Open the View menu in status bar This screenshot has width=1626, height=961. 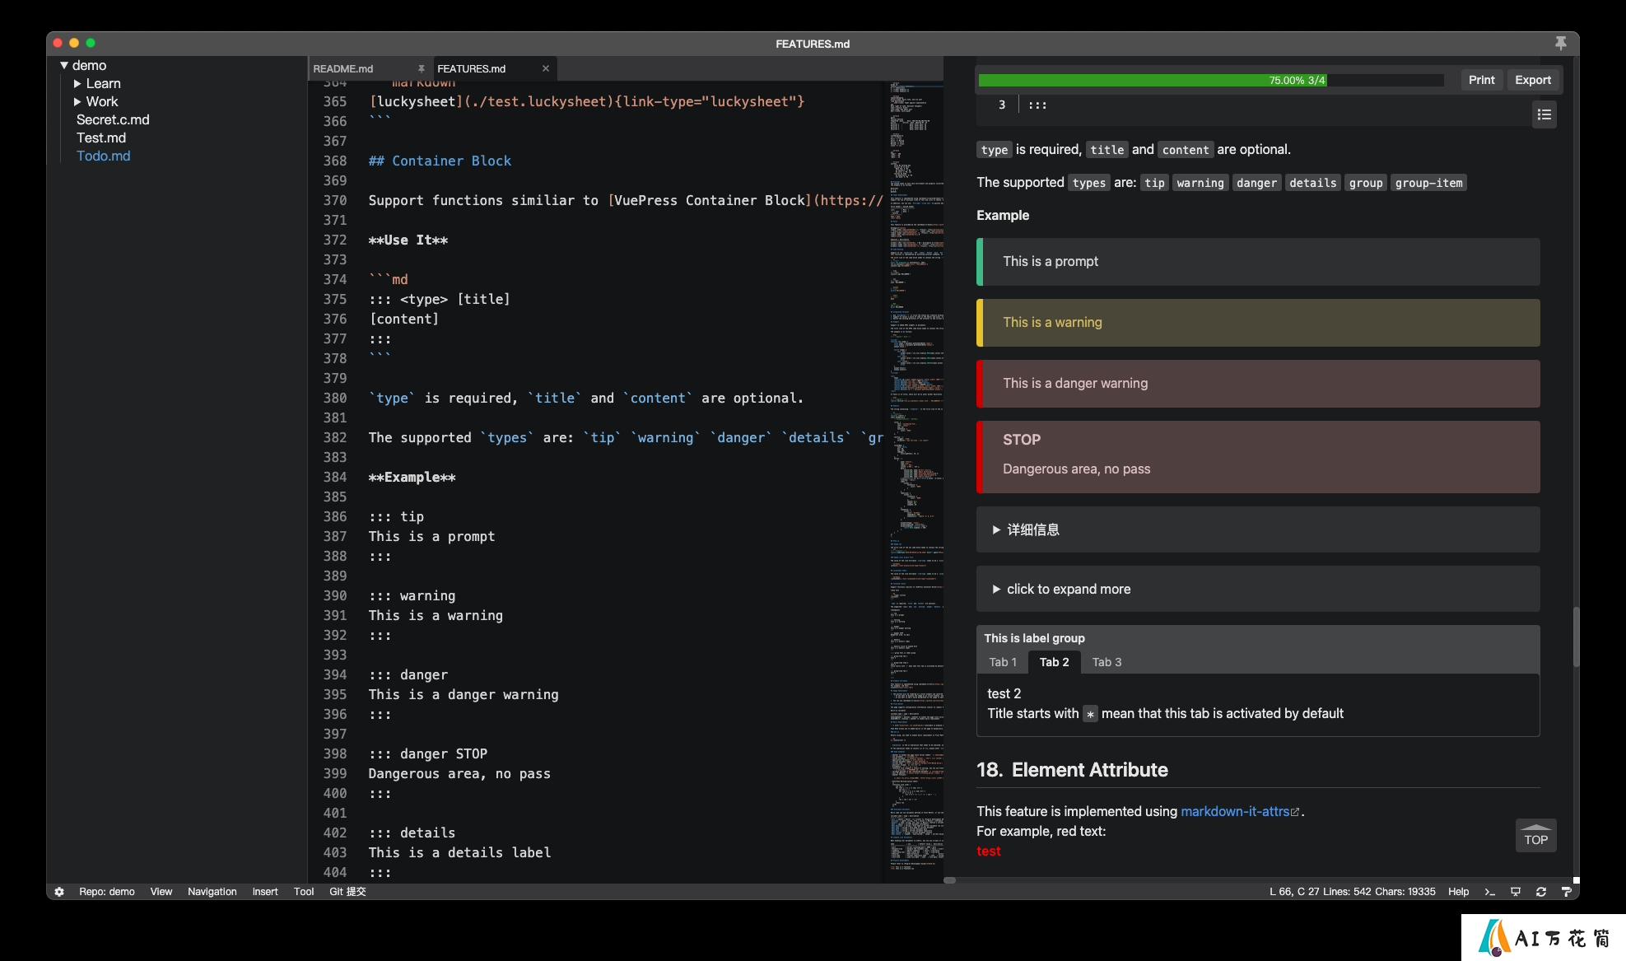tap(161, 892)
